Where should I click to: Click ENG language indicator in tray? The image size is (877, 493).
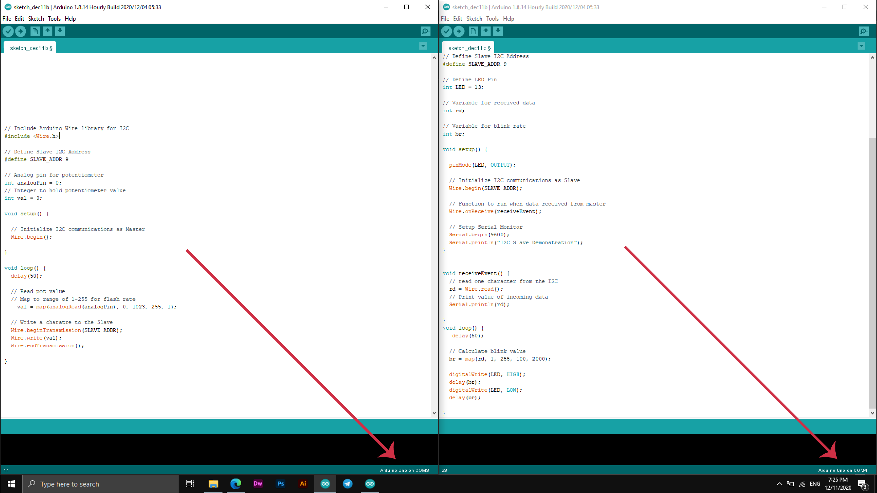815,484
